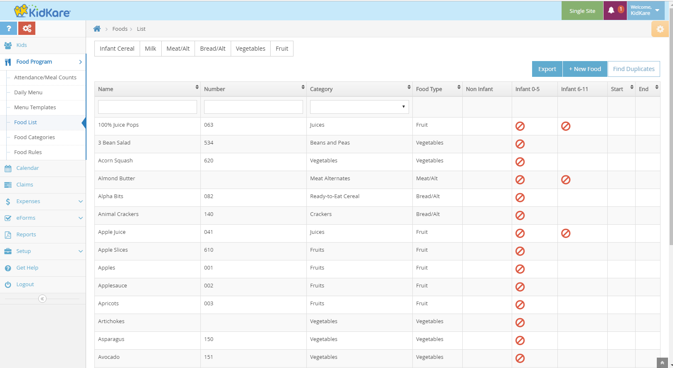Image resolution: width=673 pixels, height=368 pixels.
Task: Click the Apricots row name
Action: (108, 303)
